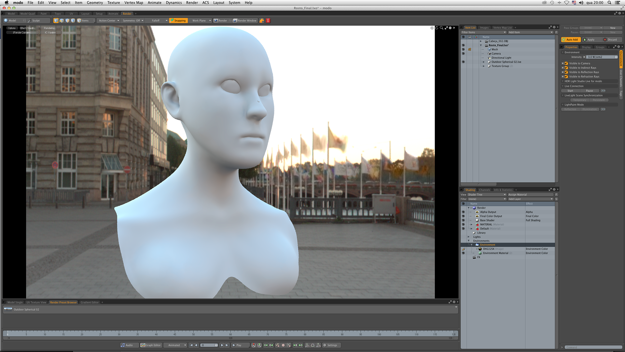The image size is (625, 352).
Task: Click the orange arrow toolbar icon
Action: [262, 21]
